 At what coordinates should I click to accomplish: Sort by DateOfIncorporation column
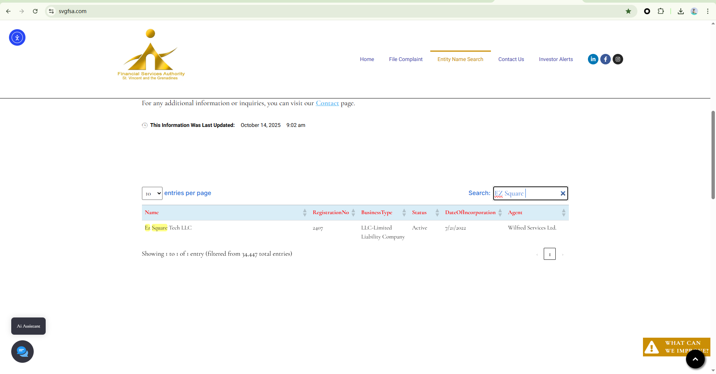[470, 213]
